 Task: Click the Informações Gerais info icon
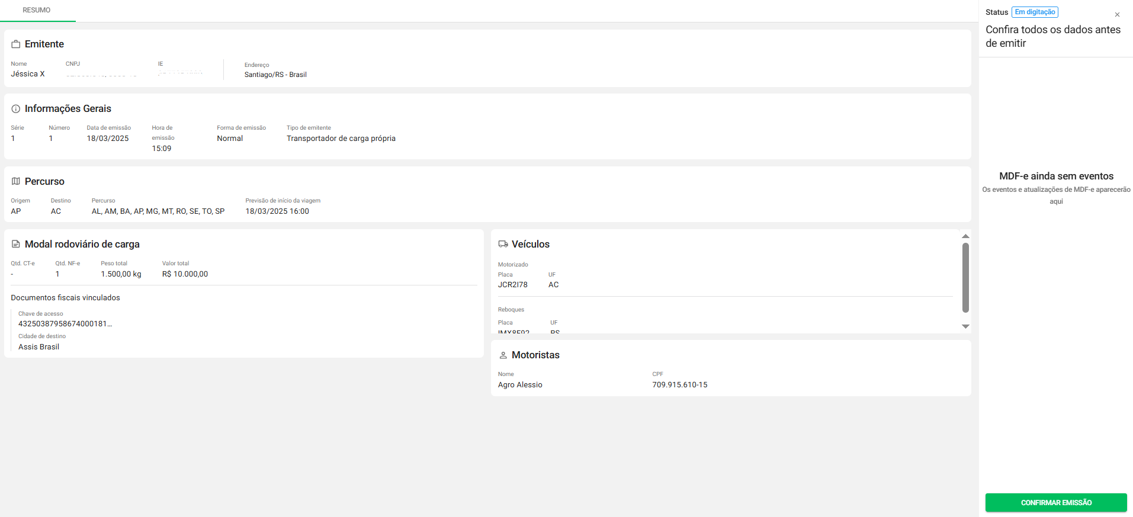(16, 109)
